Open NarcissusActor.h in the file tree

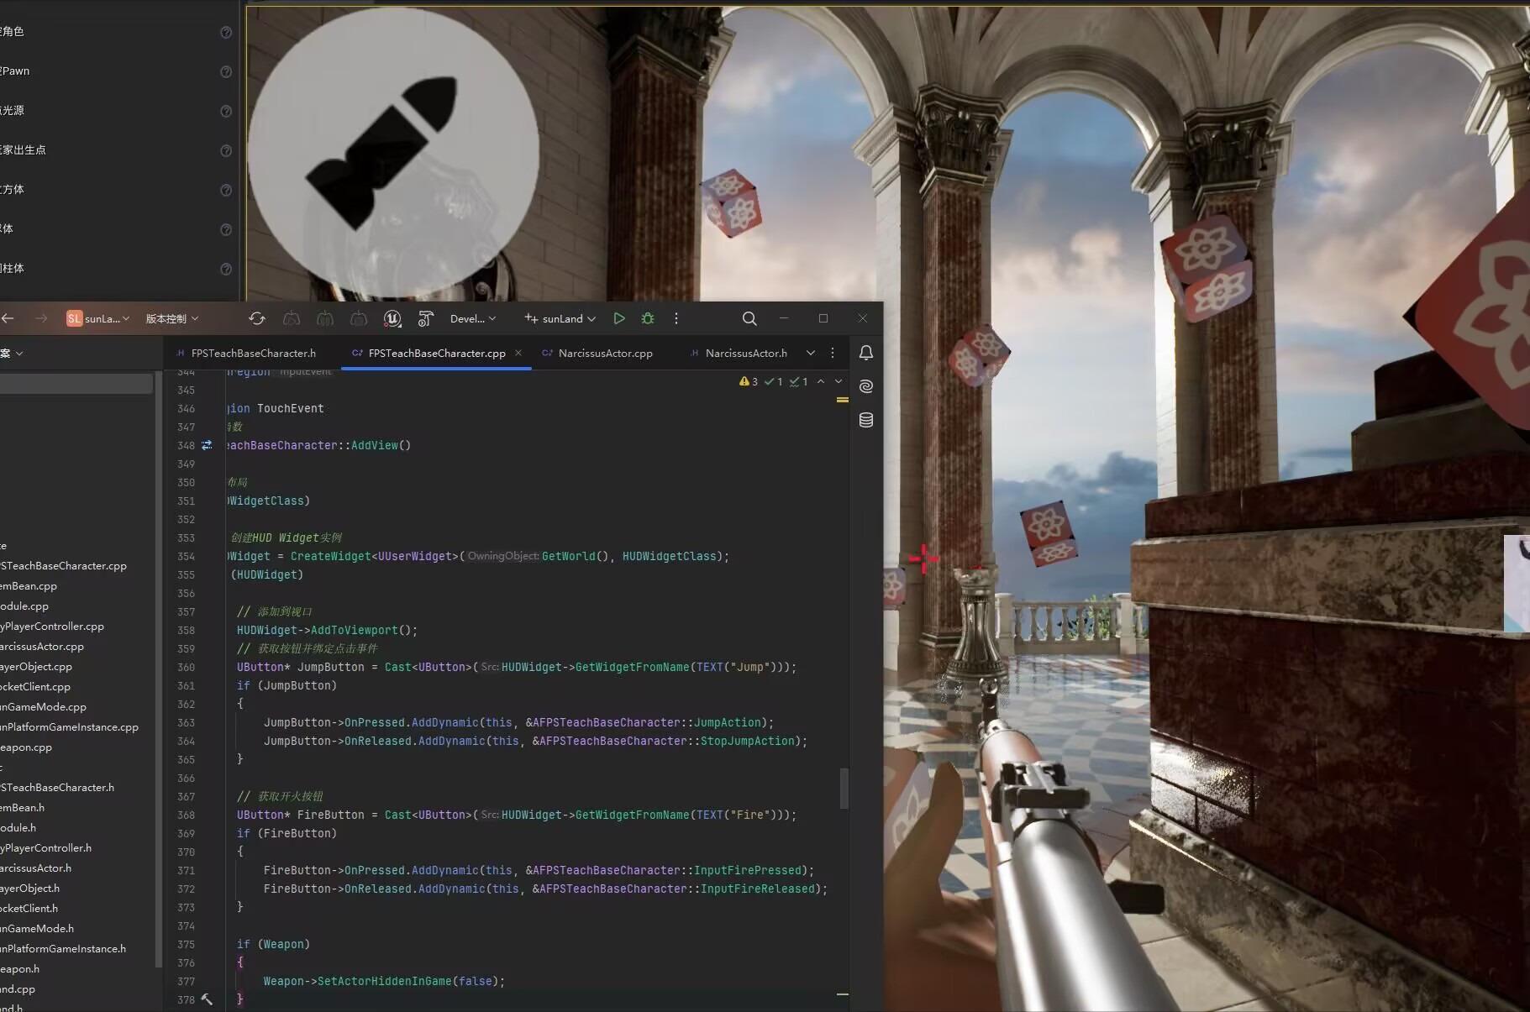[36, 868]
